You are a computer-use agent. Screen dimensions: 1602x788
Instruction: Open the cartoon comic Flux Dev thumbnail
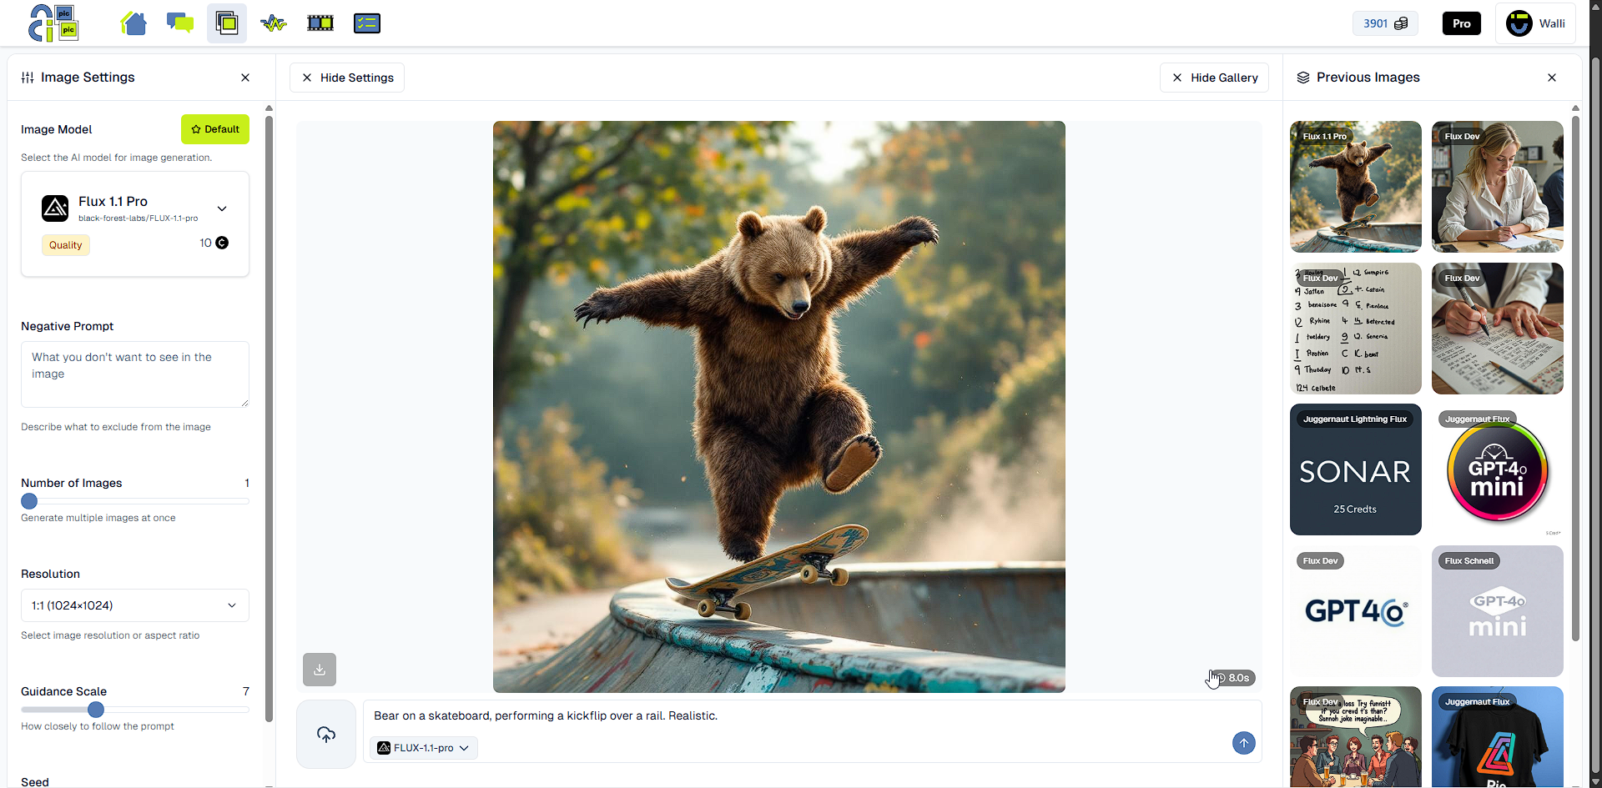(1356, 737)
